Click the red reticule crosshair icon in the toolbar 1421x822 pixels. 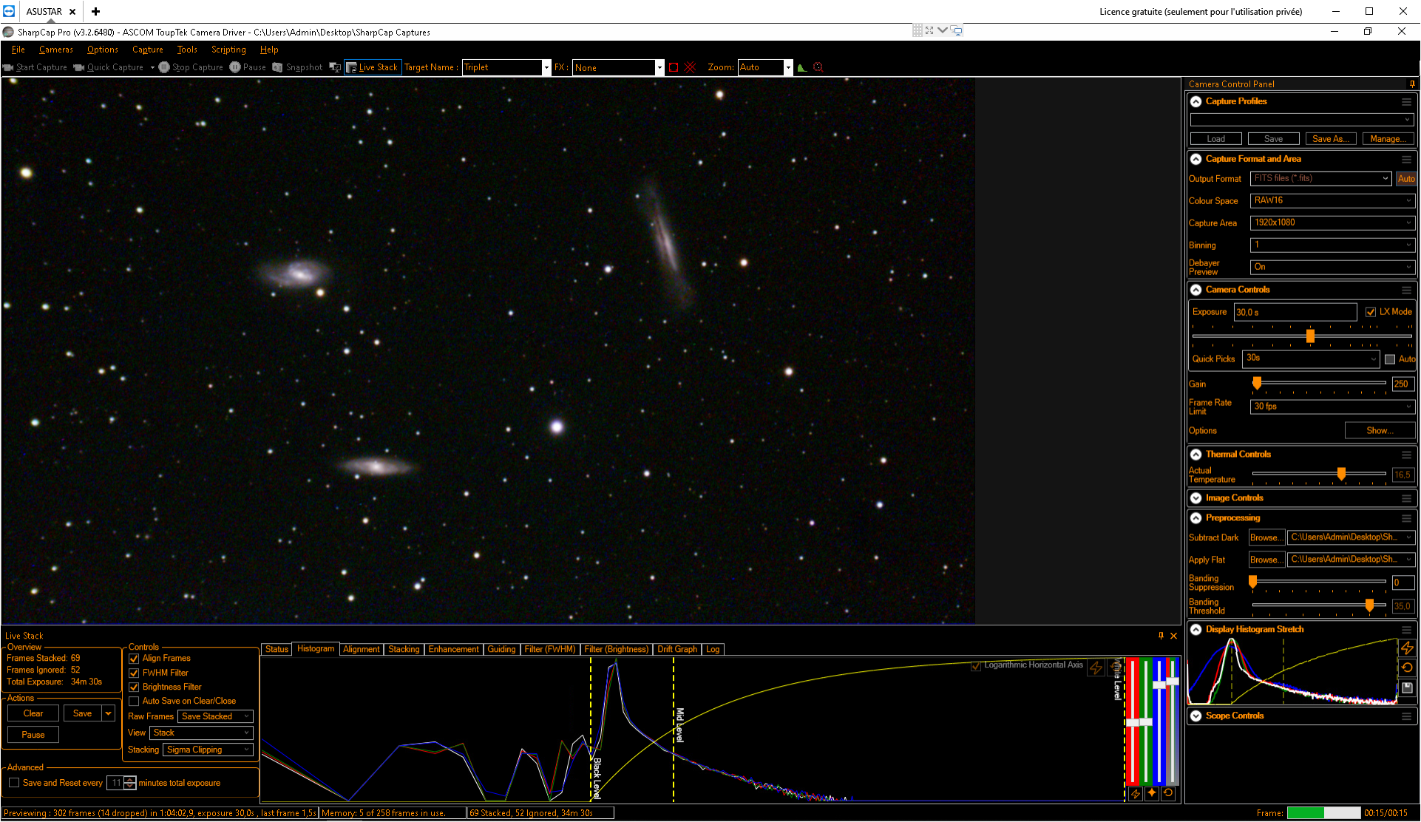tap(690, 67)
